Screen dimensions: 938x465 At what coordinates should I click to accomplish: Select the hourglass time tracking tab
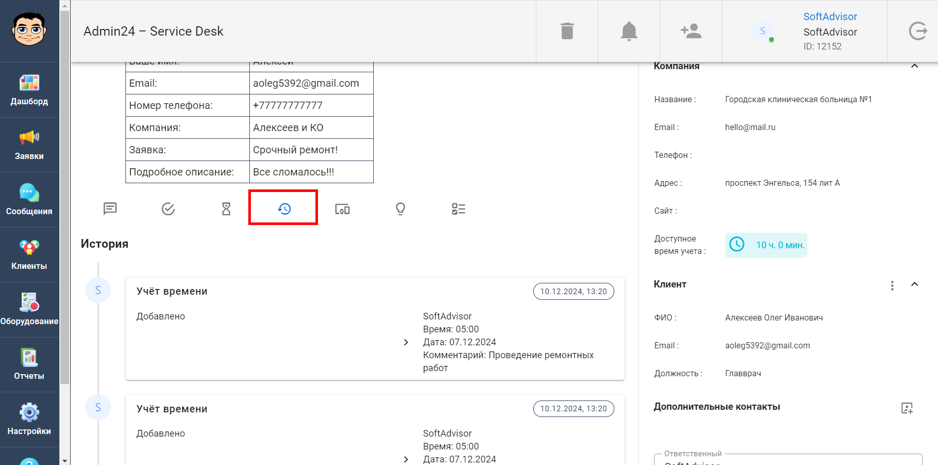[226, 209]
